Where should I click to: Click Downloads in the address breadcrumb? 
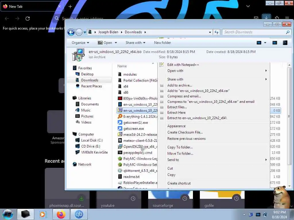pyautogui.click(x=133, y=32)
